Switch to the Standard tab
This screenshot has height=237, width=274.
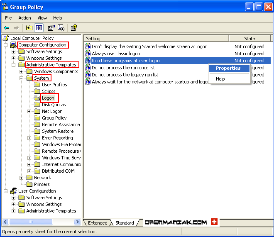125,223
